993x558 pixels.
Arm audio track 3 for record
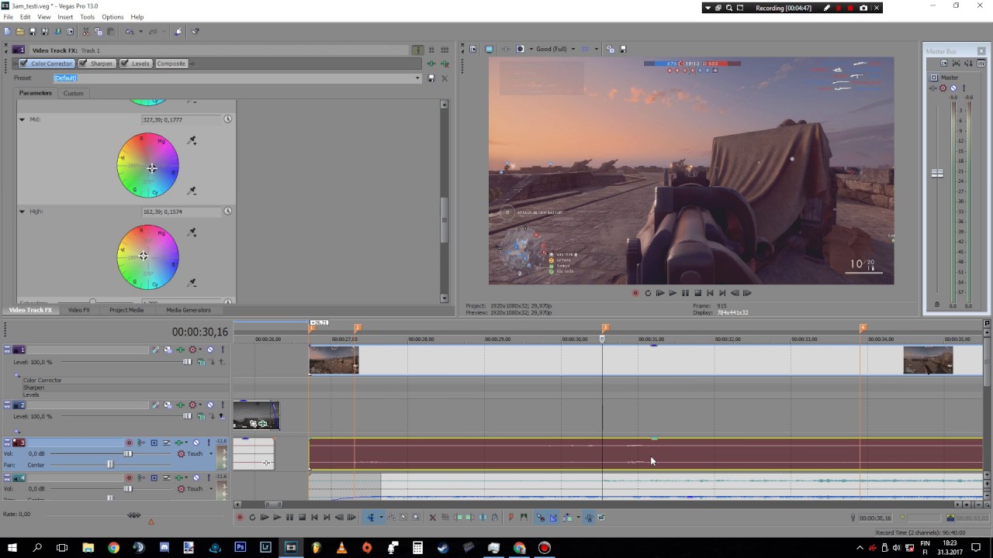pos(129,443)
